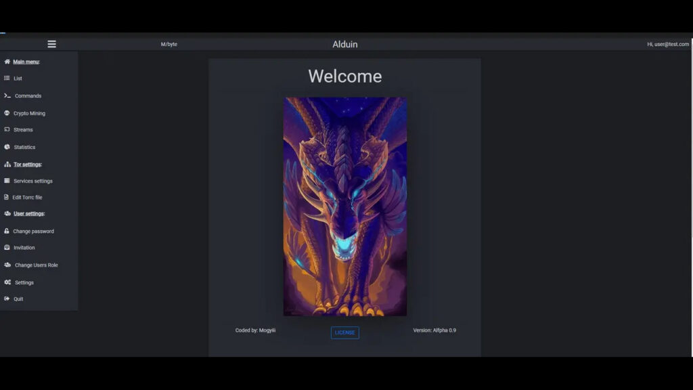Open the List menu item
The image size is (693, 390).
click(x=18, y=79)
